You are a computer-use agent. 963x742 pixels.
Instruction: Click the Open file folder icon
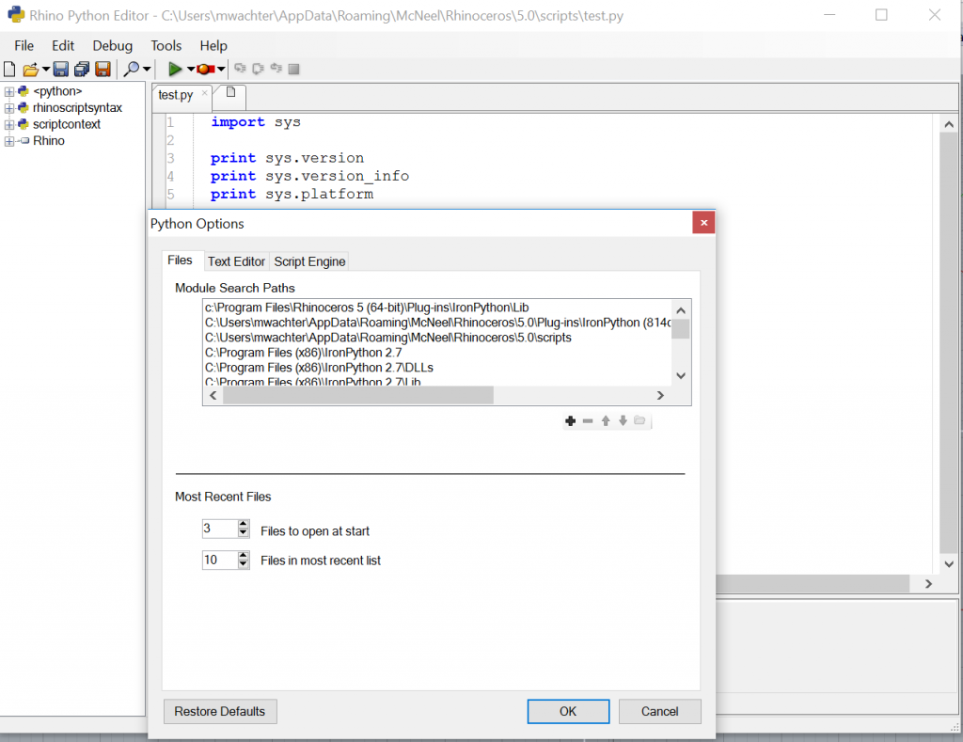click(30, 70)
